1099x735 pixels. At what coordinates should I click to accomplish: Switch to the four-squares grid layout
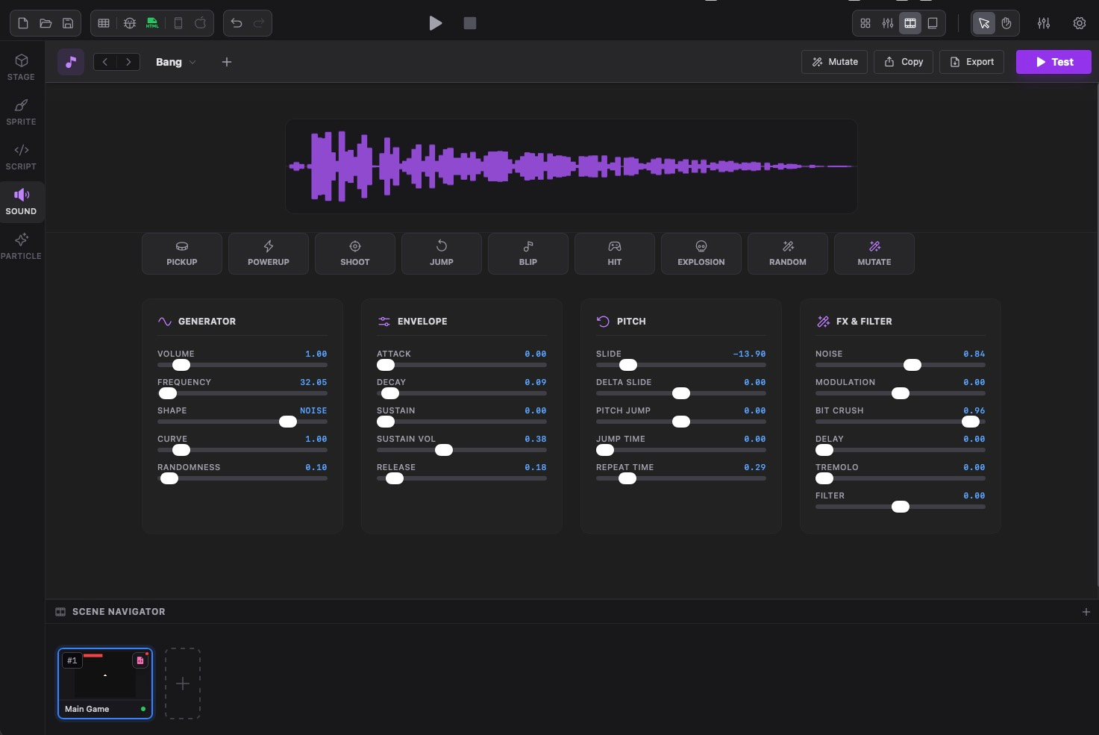click(x=865, y=23)
